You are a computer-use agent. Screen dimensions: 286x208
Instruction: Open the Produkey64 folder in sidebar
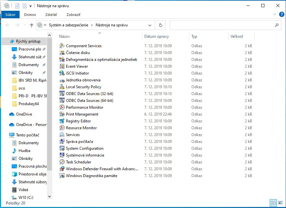29,104
